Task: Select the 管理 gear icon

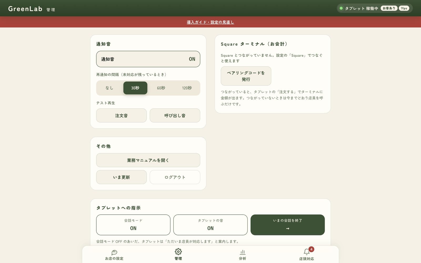Action: 178,252
